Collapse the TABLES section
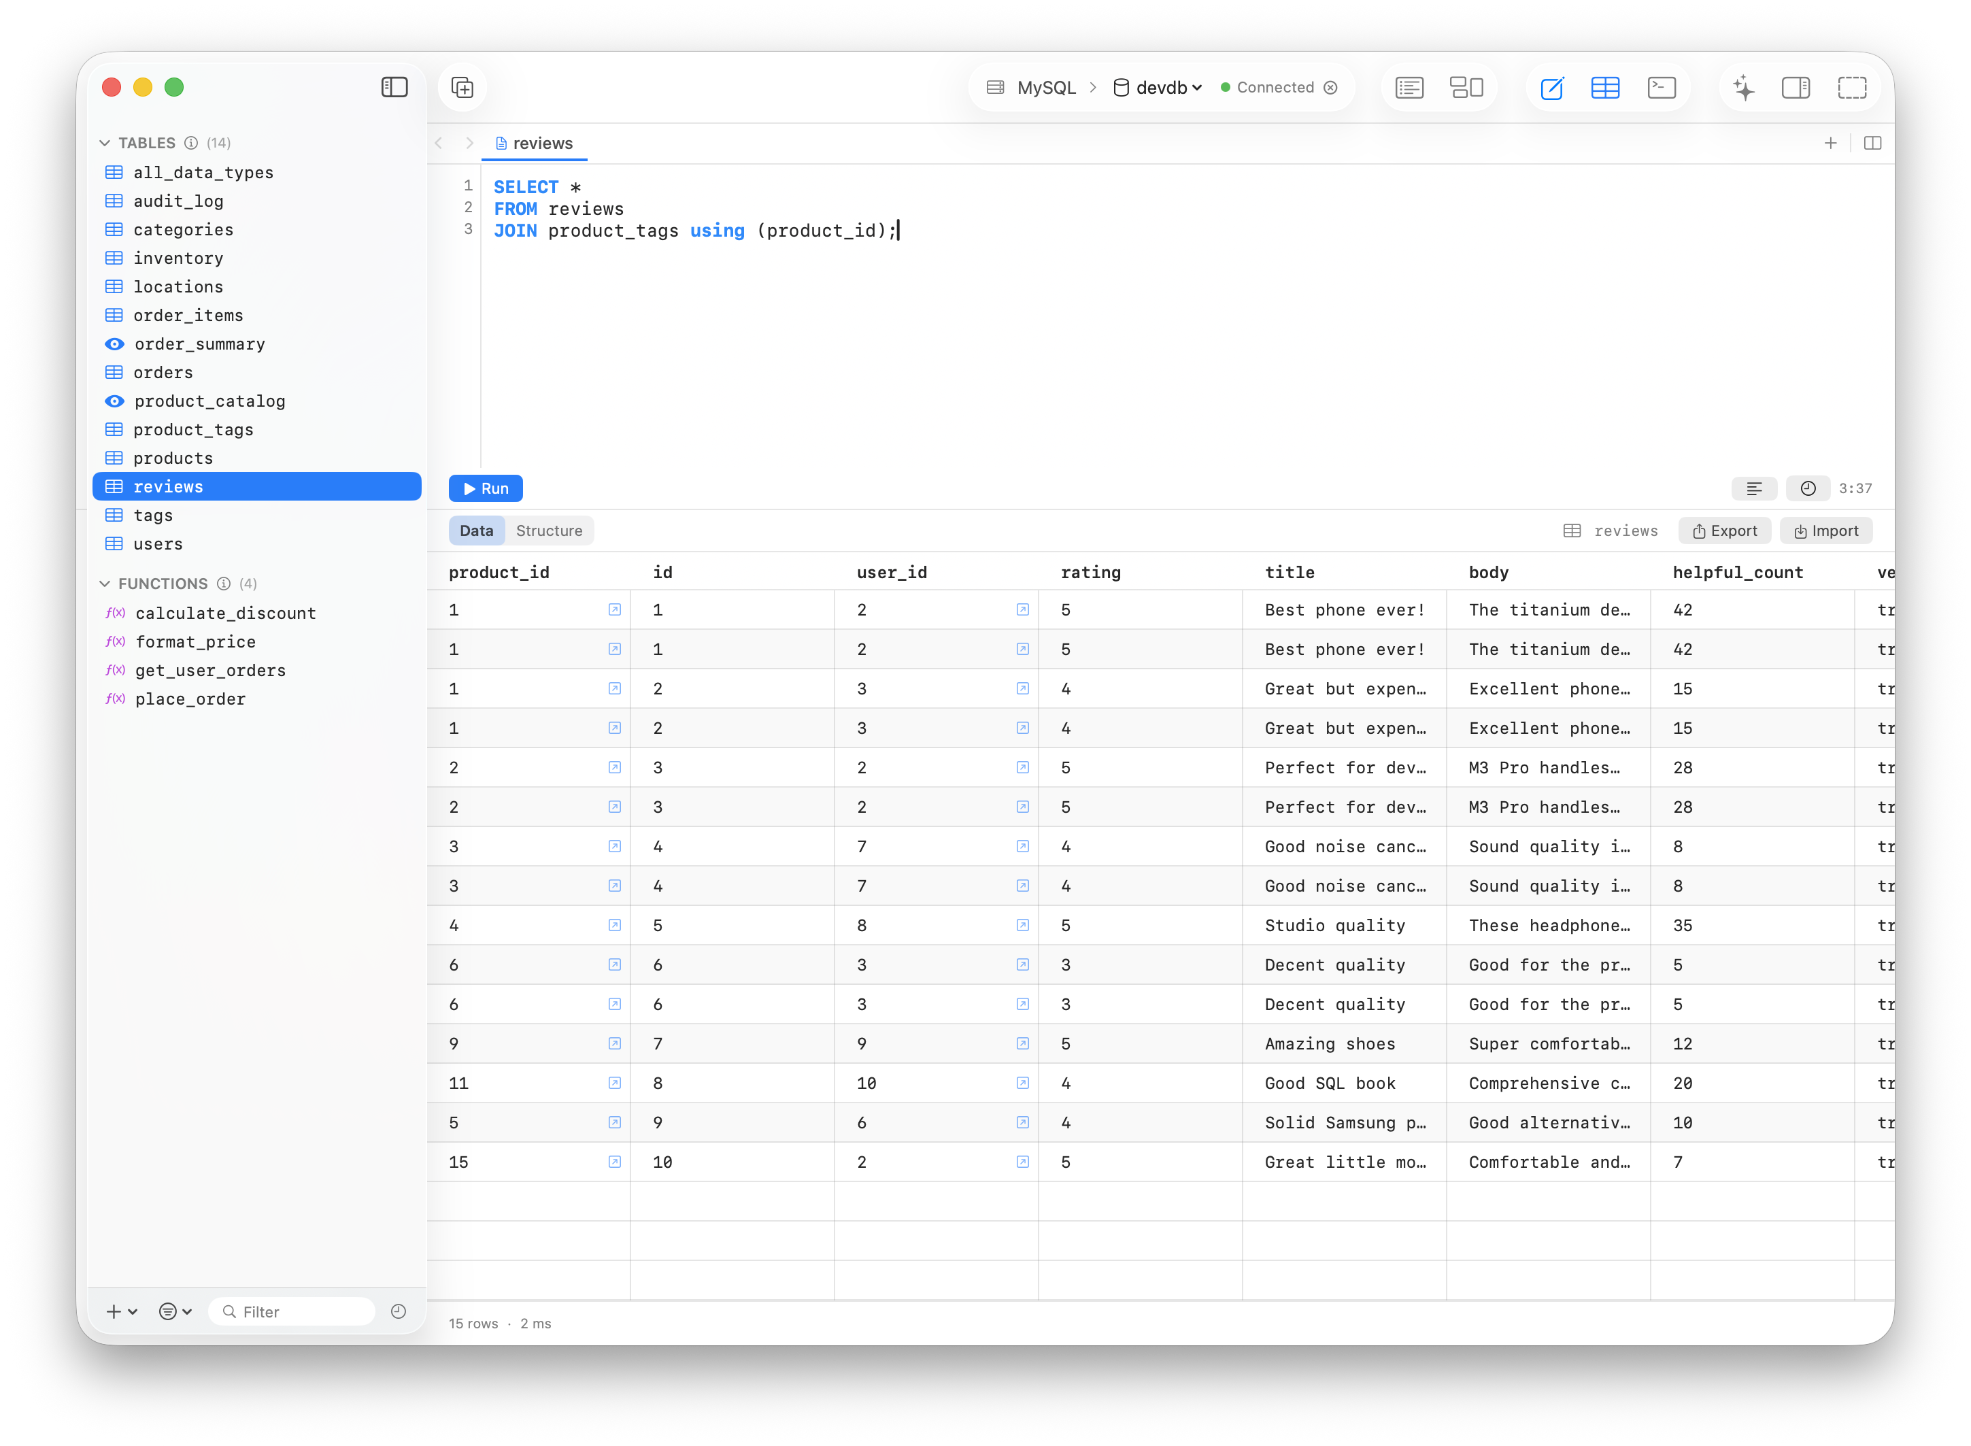This screenshot has width=1971, height=1446. [x=105, y=143]
